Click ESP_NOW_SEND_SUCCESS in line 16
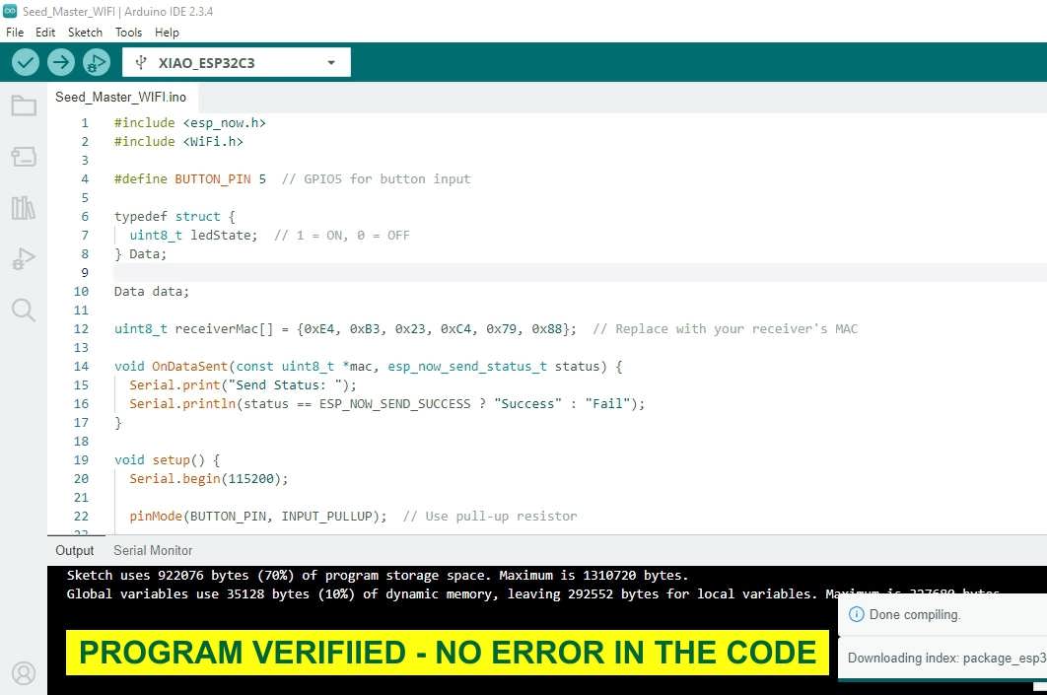Viewport: 1047px width, 695px height. [394, 403]
